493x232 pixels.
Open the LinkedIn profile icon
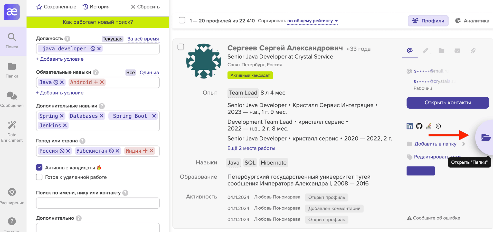point(410,126)
